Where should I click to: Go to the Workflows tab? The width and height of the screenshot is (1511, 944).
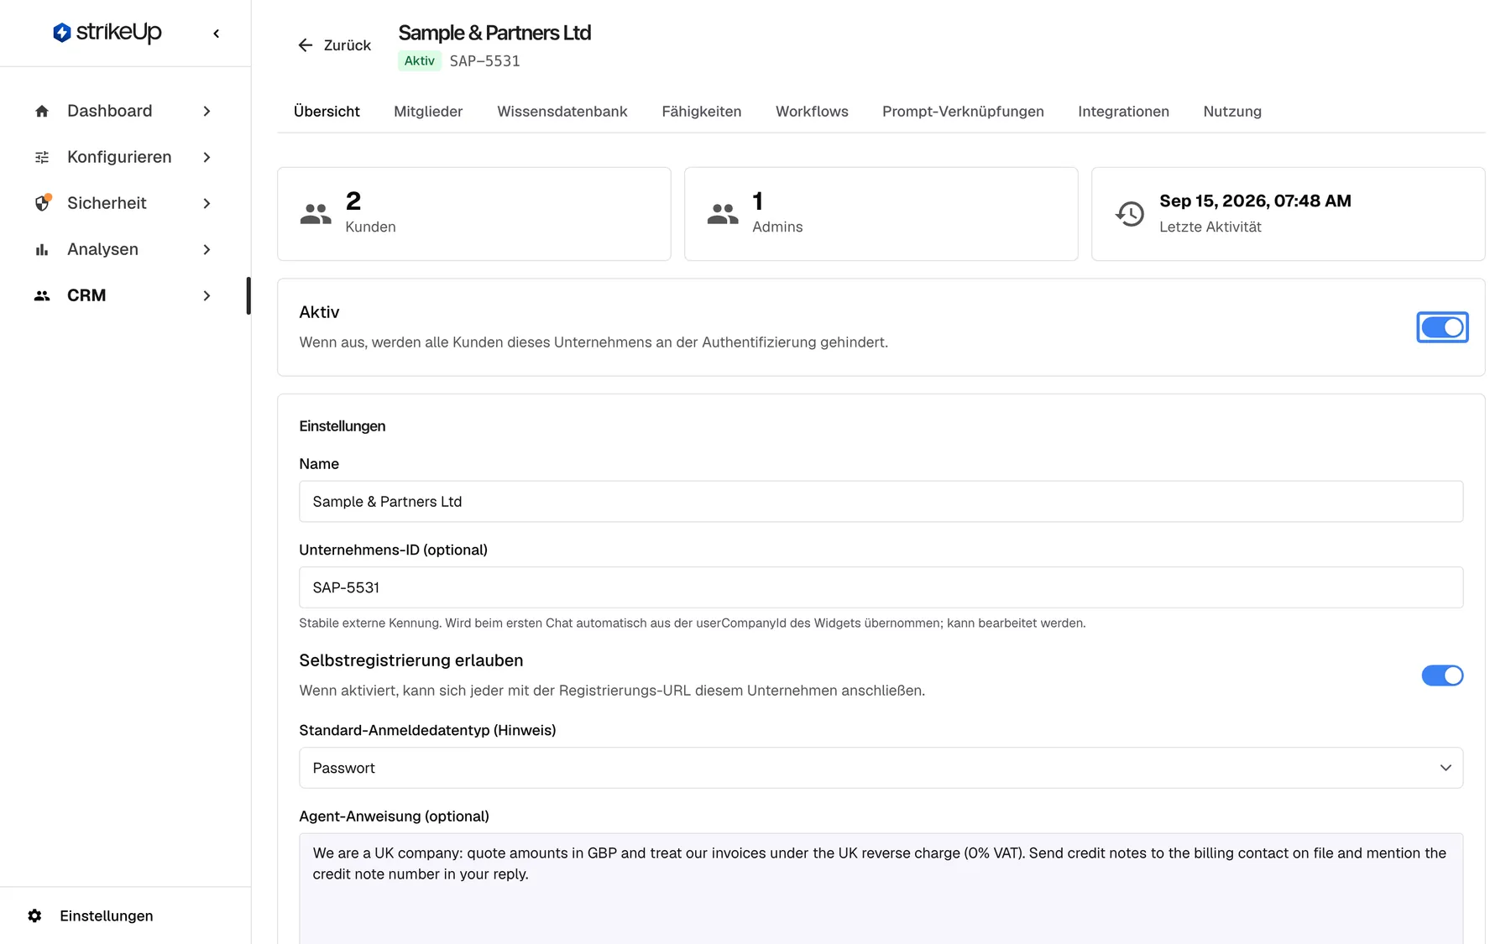tap(812, 112)
